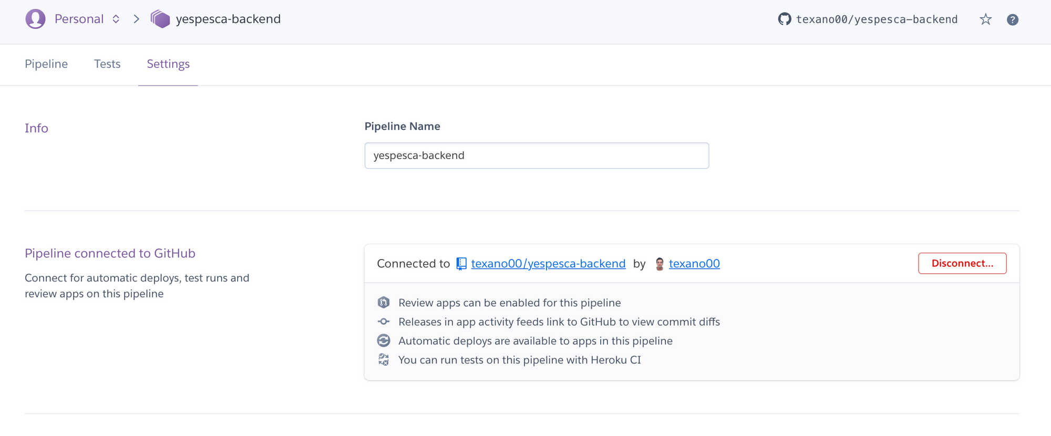Click the breadcrumb chevron after Personal
The image size is (1051, 436).
click(137, 19)
